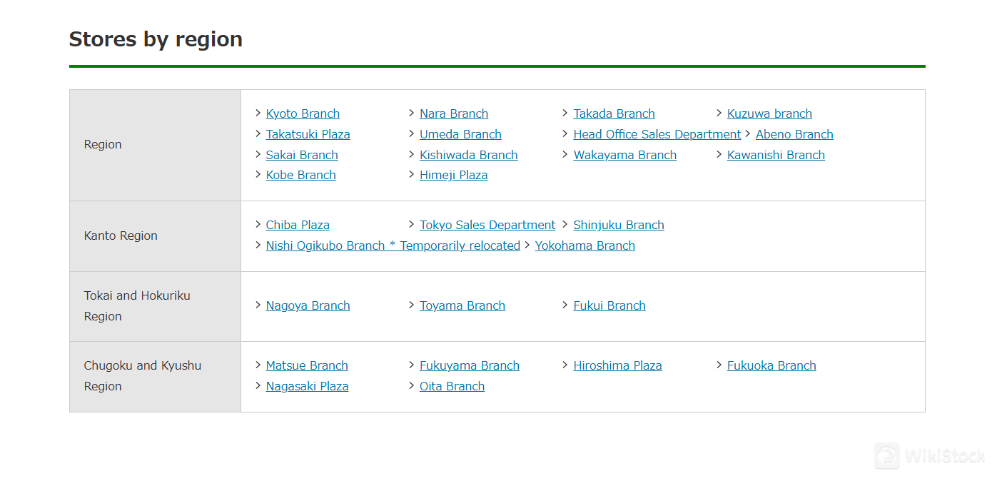Click the chevron before Matsue Branch
Viewport: 992px width, 481px height.
click(258, 365)
